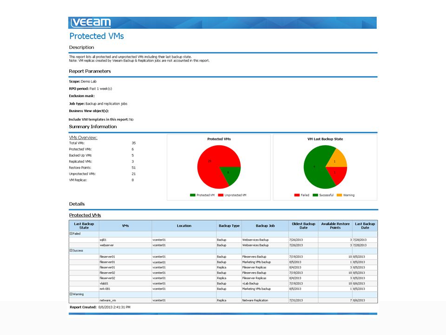Click the Report Created timestamp 8/6/2013 2:41:31 PM
This screenshot has width=446, height=335.
tap(114, 308)
